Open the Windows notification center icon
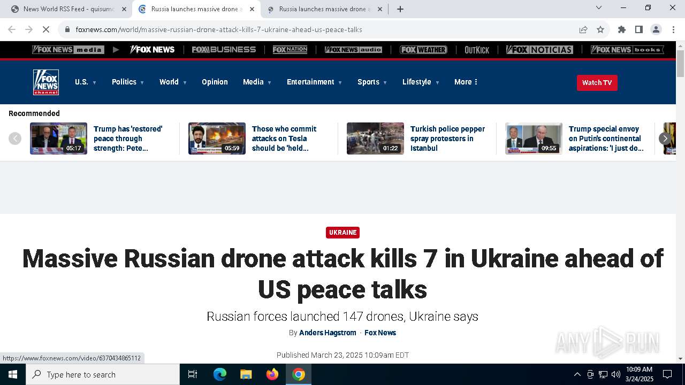 click(x=667, y=374)
